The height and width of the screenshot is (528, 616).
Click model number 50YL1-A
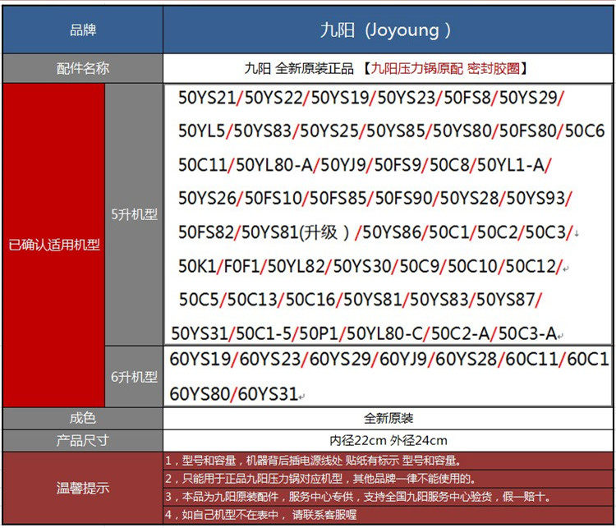510,164
